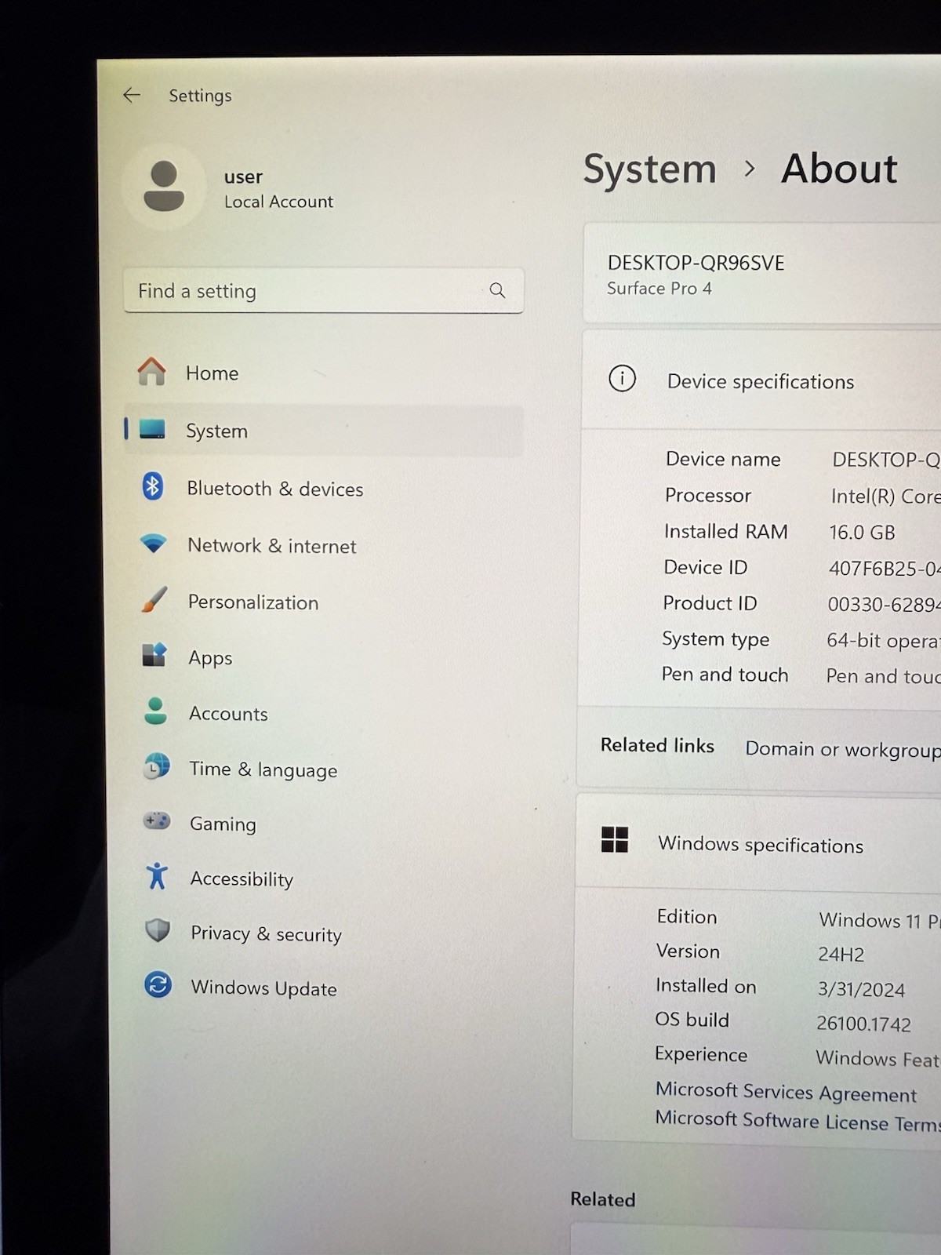Viewport: 941px width, 1255px height.
Task: Click the Device ID label
Action: (x=705, y=567)
